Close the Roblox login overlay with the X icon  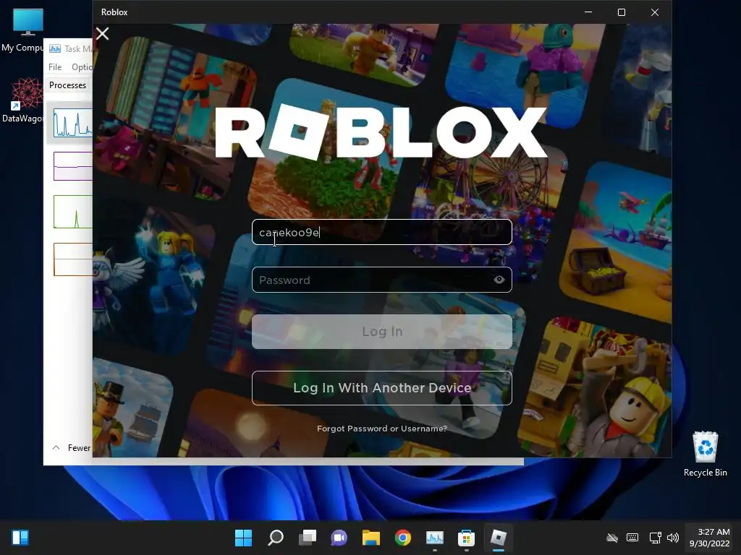[x=102, y=33]
